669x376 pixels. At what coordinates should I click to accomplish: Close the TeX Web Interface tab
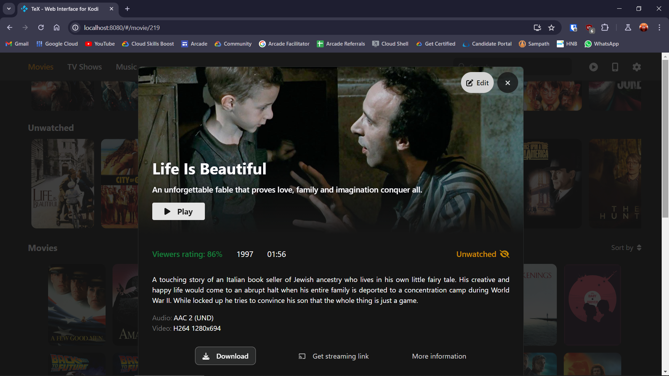click(x=111, y=9)
